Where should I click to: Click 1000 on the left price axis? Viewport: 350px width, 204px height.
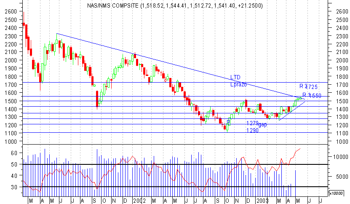point(11,142)
